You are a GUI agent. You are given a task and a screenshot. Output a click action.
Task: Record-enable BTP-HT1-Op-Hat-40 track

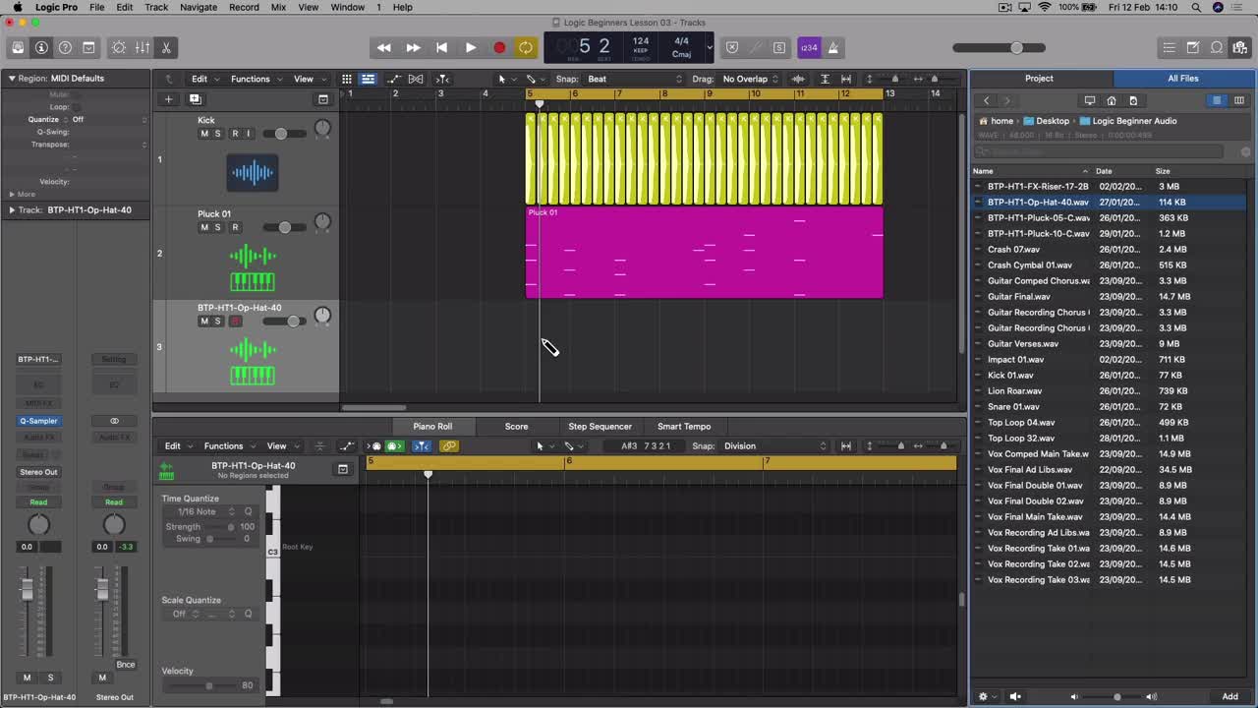coord(235,322)
